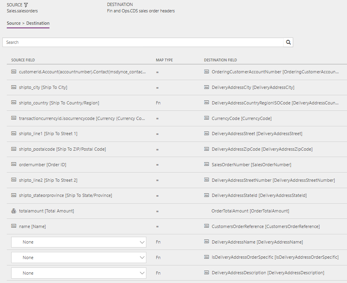This screenshot has width=347, height=283.
Task: Click the Fn map type on shipto_country row
Action: [158, 103]
